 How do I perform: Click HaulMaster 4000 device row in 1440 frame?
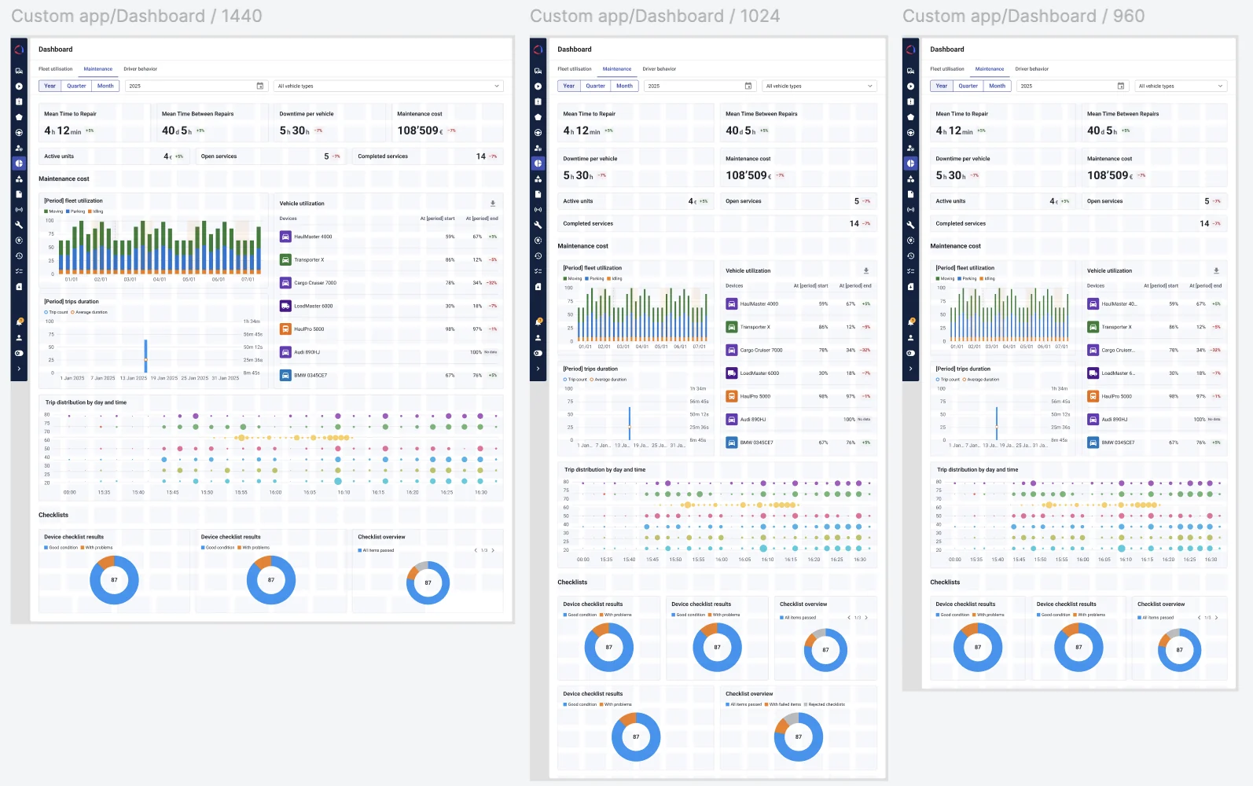388,237
